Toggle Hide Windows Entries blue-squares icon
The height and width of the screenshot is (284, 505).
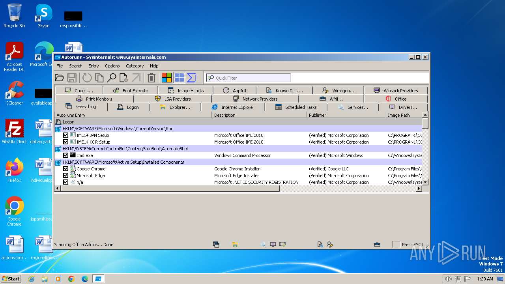179,78
